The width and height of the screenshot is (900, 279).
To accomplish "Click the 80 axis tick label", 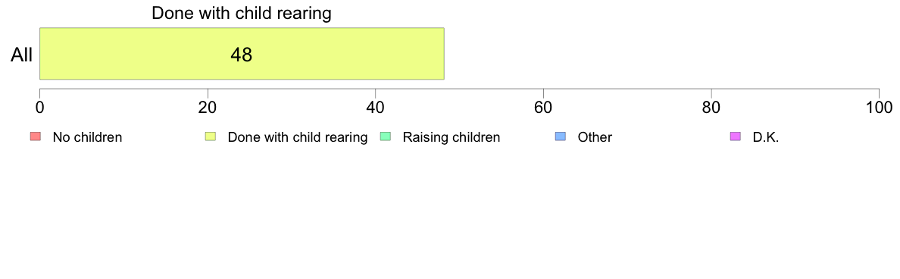I will pyautogui.click(x=711, y=108).
